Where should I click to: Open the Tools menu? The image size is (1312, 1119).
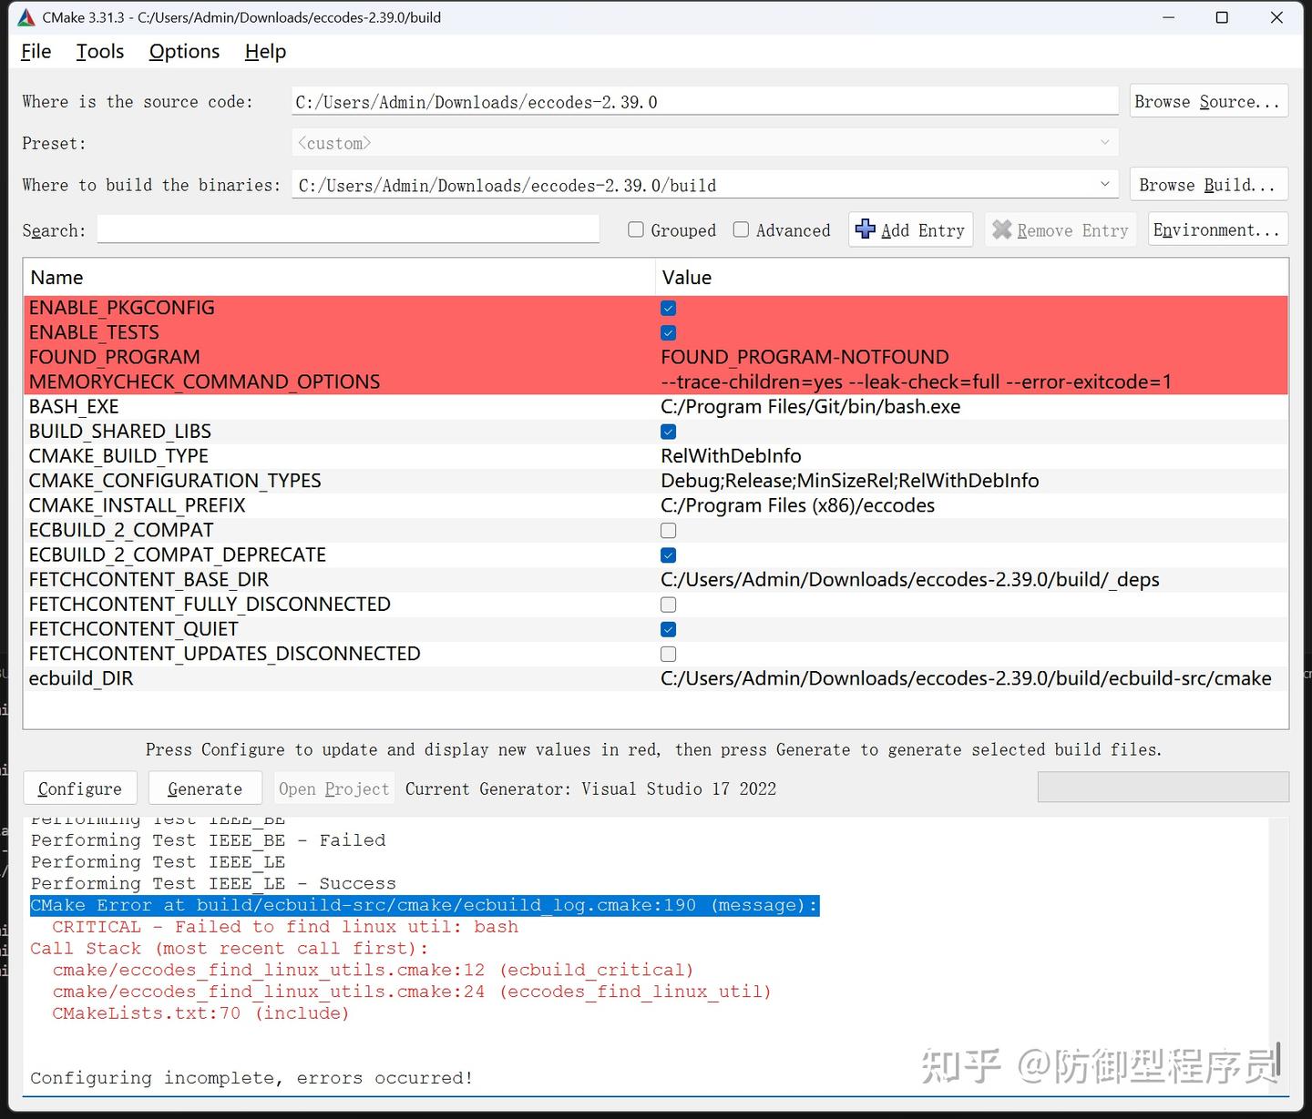[99, 52]
